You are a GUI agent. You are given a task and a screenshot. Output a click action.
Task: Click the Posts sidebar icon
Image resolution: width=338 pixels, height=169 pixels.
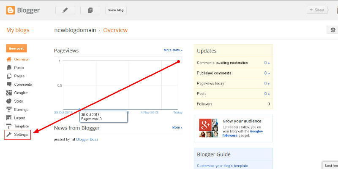tap(9, 68)
